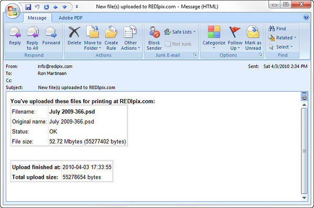Save message using Quick Access floppy icon

[28, 7]
